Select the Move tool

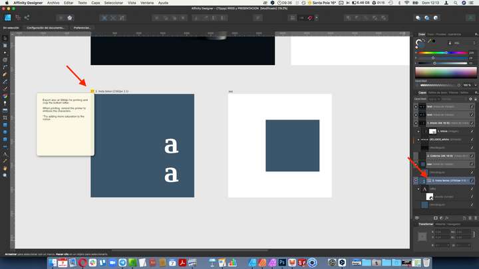(5, 39)
